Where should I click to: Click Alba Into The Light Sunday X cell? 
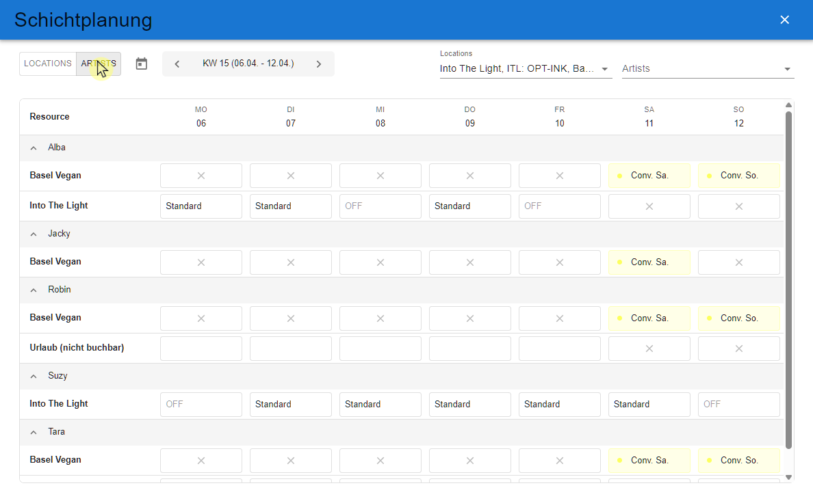click(739, 206)
